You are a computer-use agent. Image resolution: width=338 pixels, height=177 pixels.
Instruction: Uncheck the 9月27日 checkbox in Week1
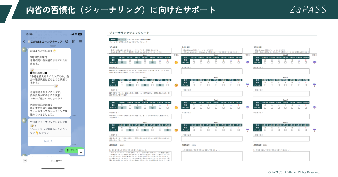pos(138,63)
